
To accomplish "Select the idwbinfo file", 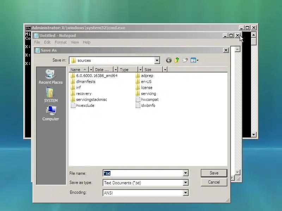I will 145,105.
